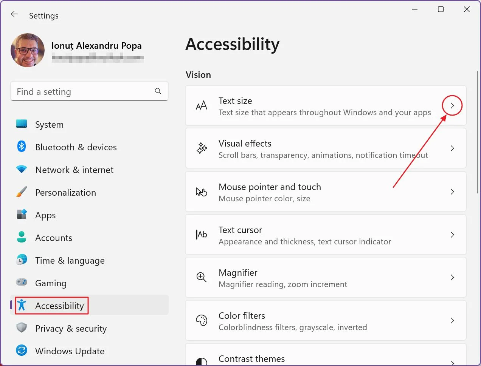Click the Accounts person icon
This screenshot has width=481, height=366.
22,237
